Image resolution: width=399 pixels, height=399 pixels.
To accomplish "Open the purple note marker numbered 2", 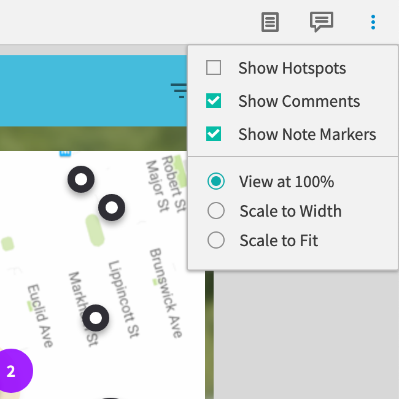I will (10, 371).
